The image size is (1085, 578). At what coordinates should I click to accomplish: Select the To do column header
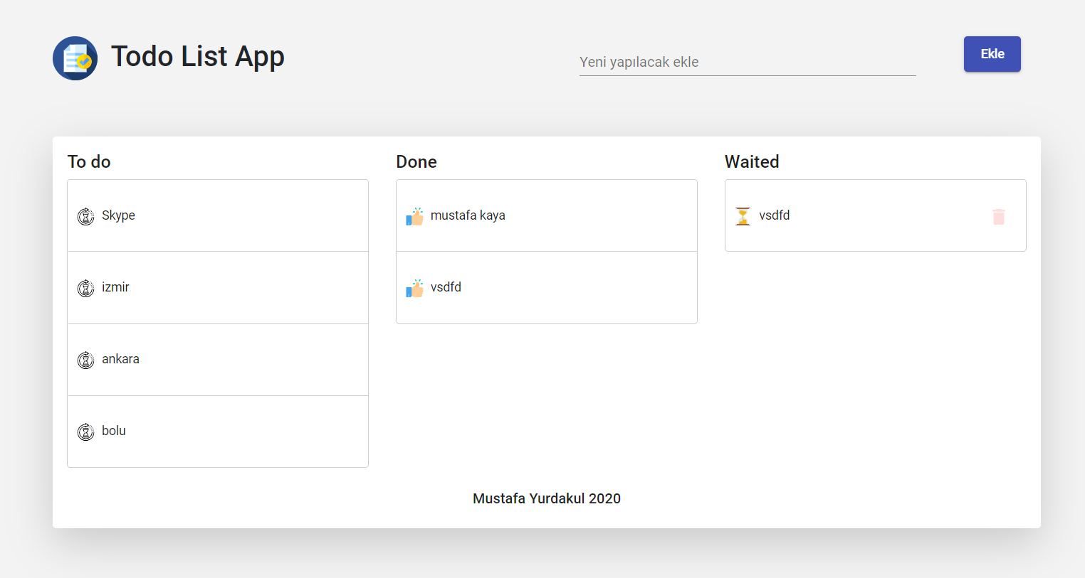coord(89,161)
